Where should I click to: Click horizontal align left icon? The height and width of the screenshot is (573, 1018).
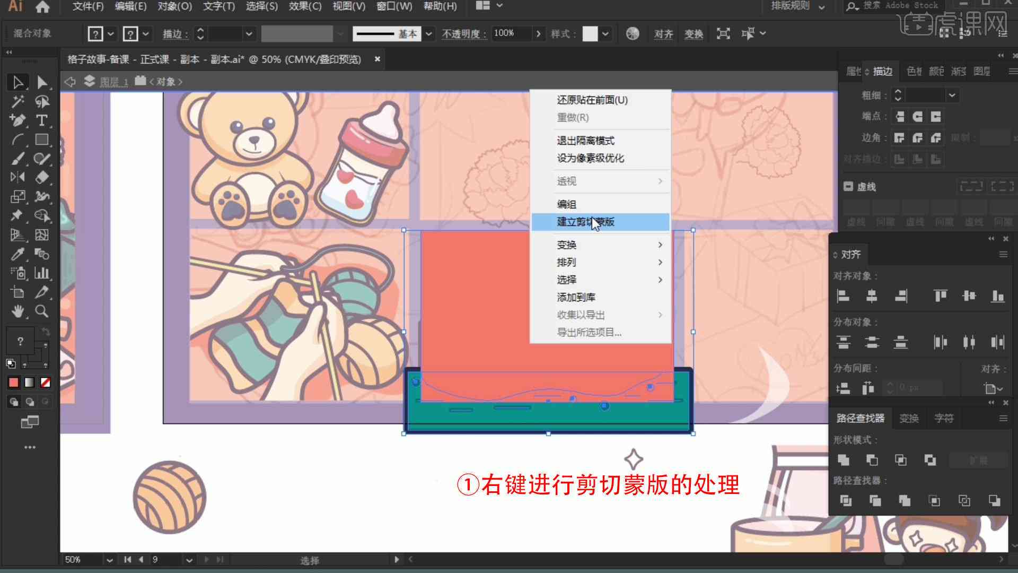(843, 296)
